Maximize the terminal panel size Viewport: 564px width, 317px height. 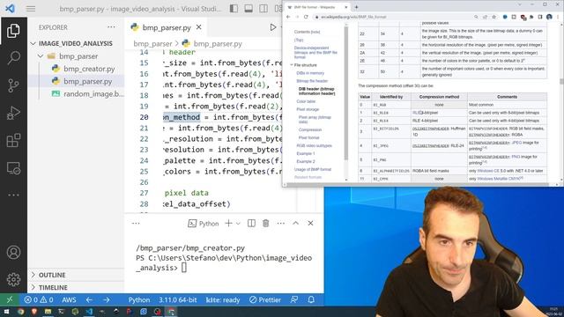[x=295, y=223]
